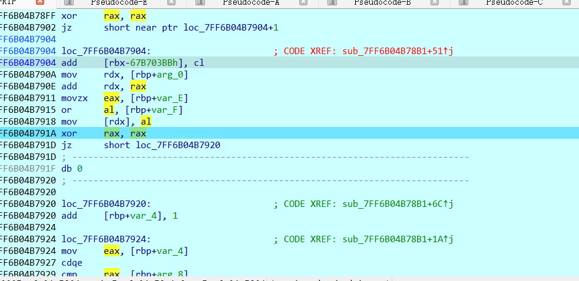
Task: Close the Pseudocode-C tab
Action: pyautogui.click(x=567, y=2)
